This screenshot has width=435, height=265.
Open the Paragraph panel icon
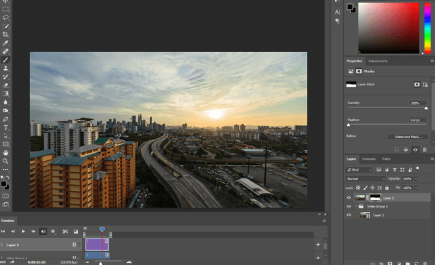coord(337,21)
